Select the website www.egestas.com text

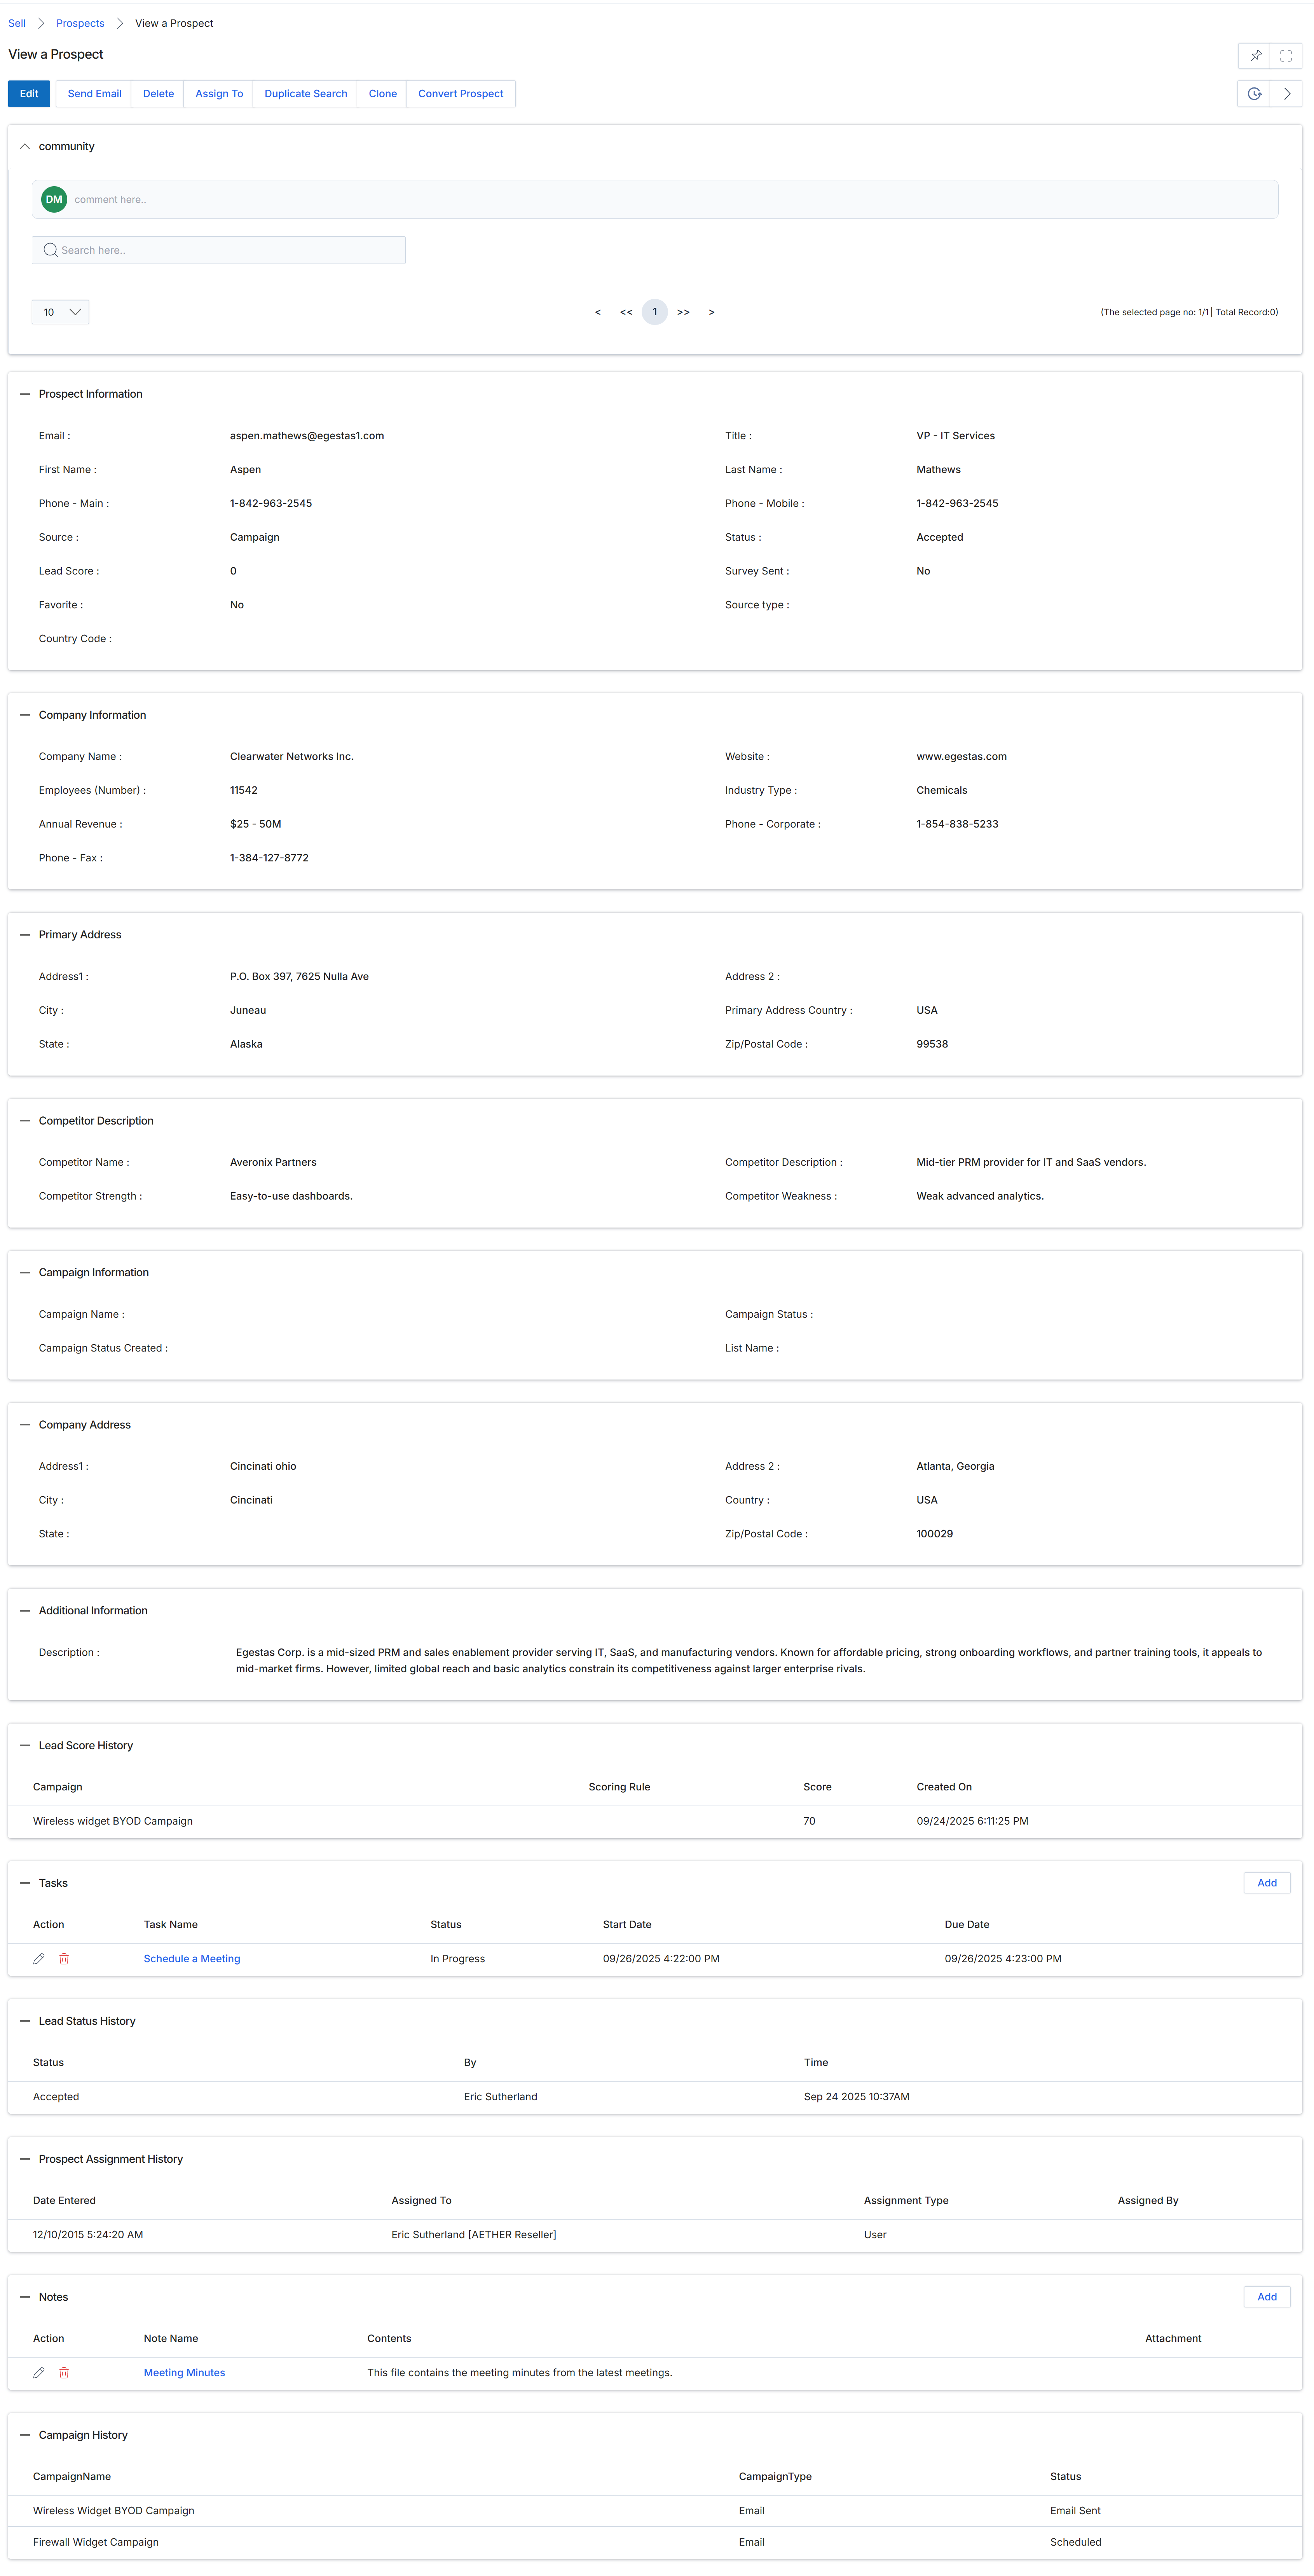point(961,757)
